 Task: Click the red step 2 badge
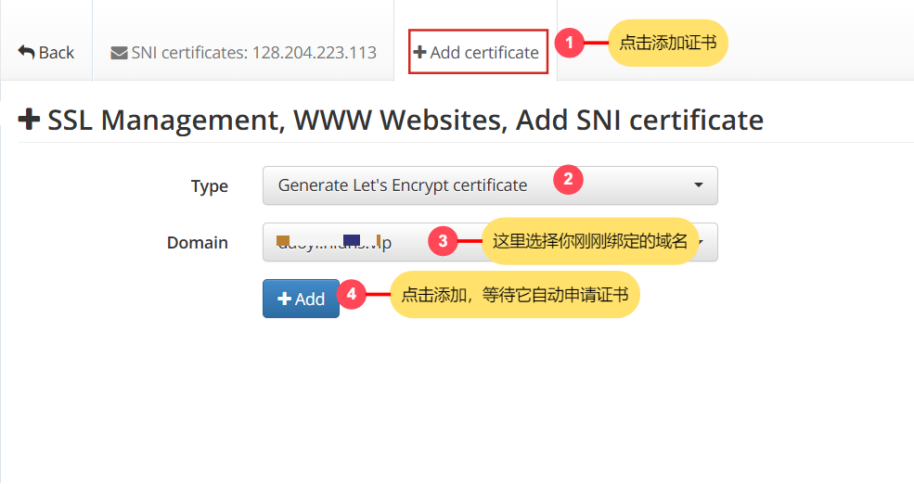click(568, 179)
